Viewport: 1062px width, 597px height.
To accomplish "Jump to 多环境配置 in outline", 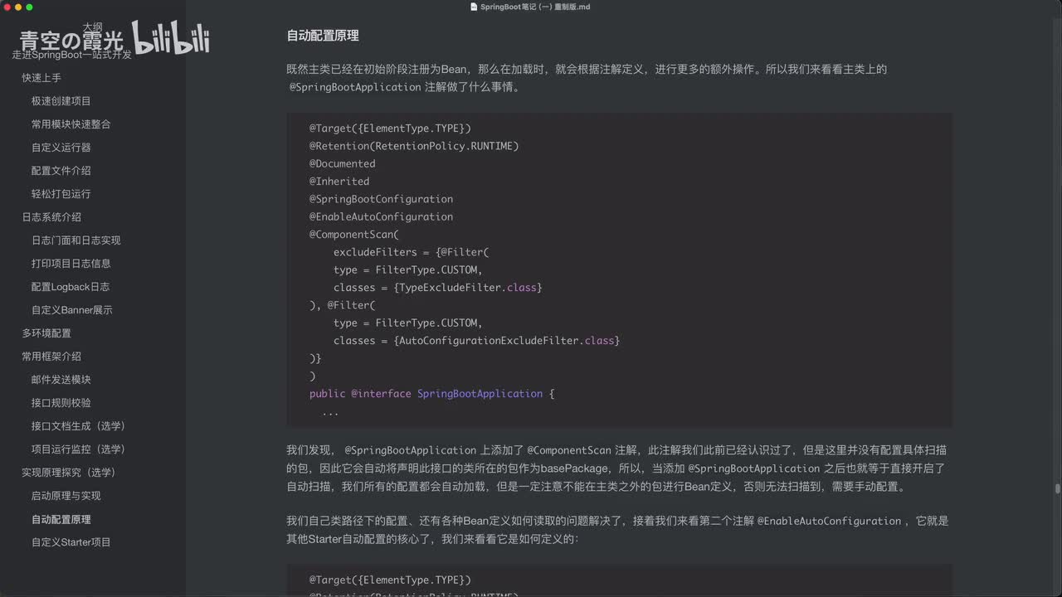I will [46, 333].
